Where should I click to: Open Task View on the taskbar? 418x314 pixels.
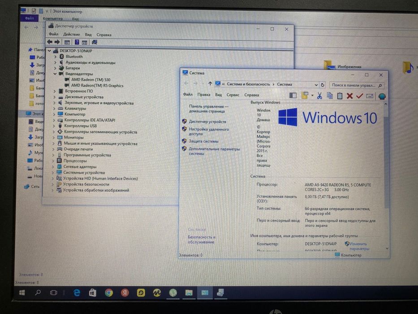click(54, 292)
